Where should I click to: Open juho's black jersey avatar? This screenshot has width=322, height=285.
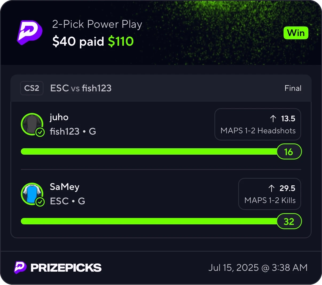pos(32,124)
